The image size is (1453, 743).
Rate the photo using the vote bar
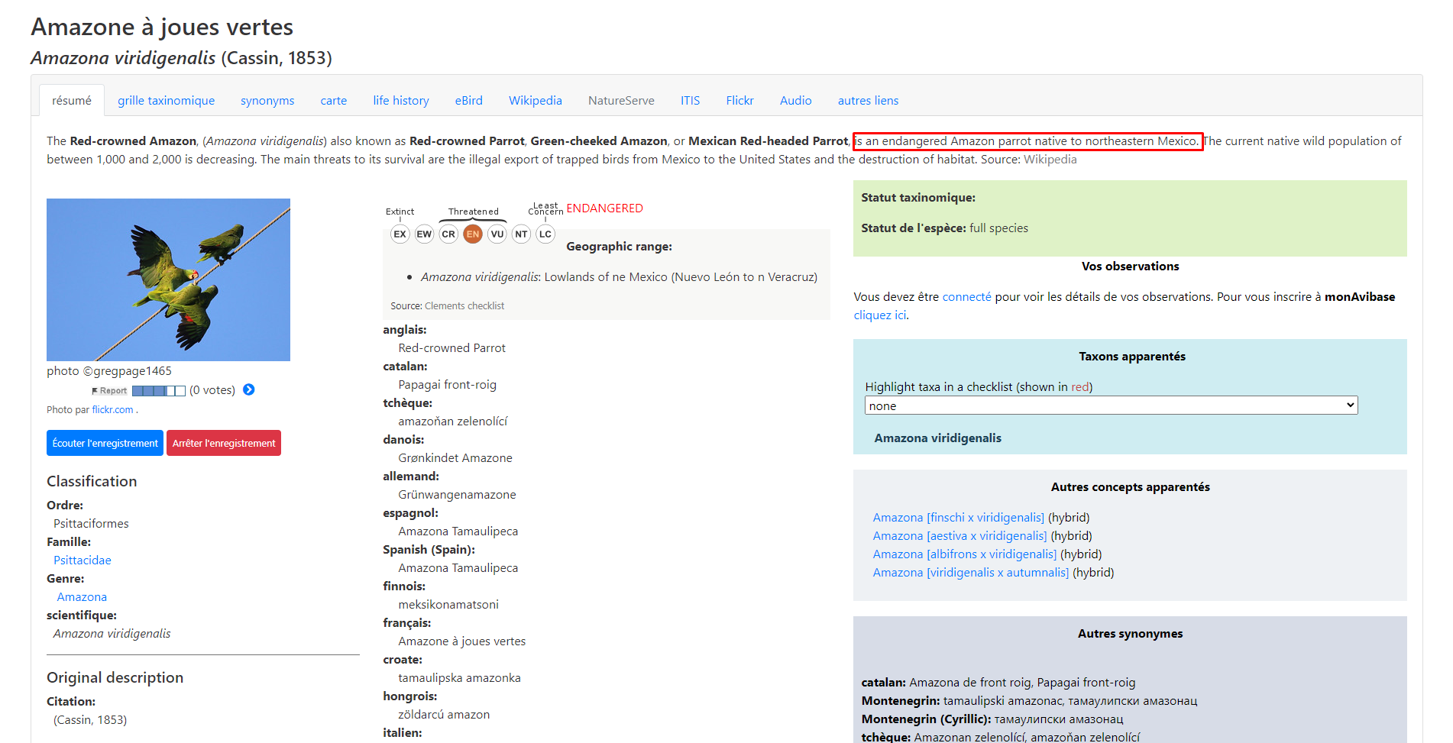tap(158, 391)
